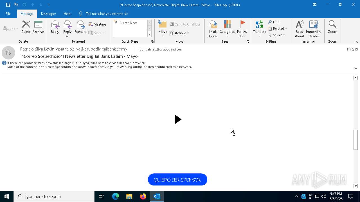Delete this message
360x202 pixels.
click(x=26, y=27)
